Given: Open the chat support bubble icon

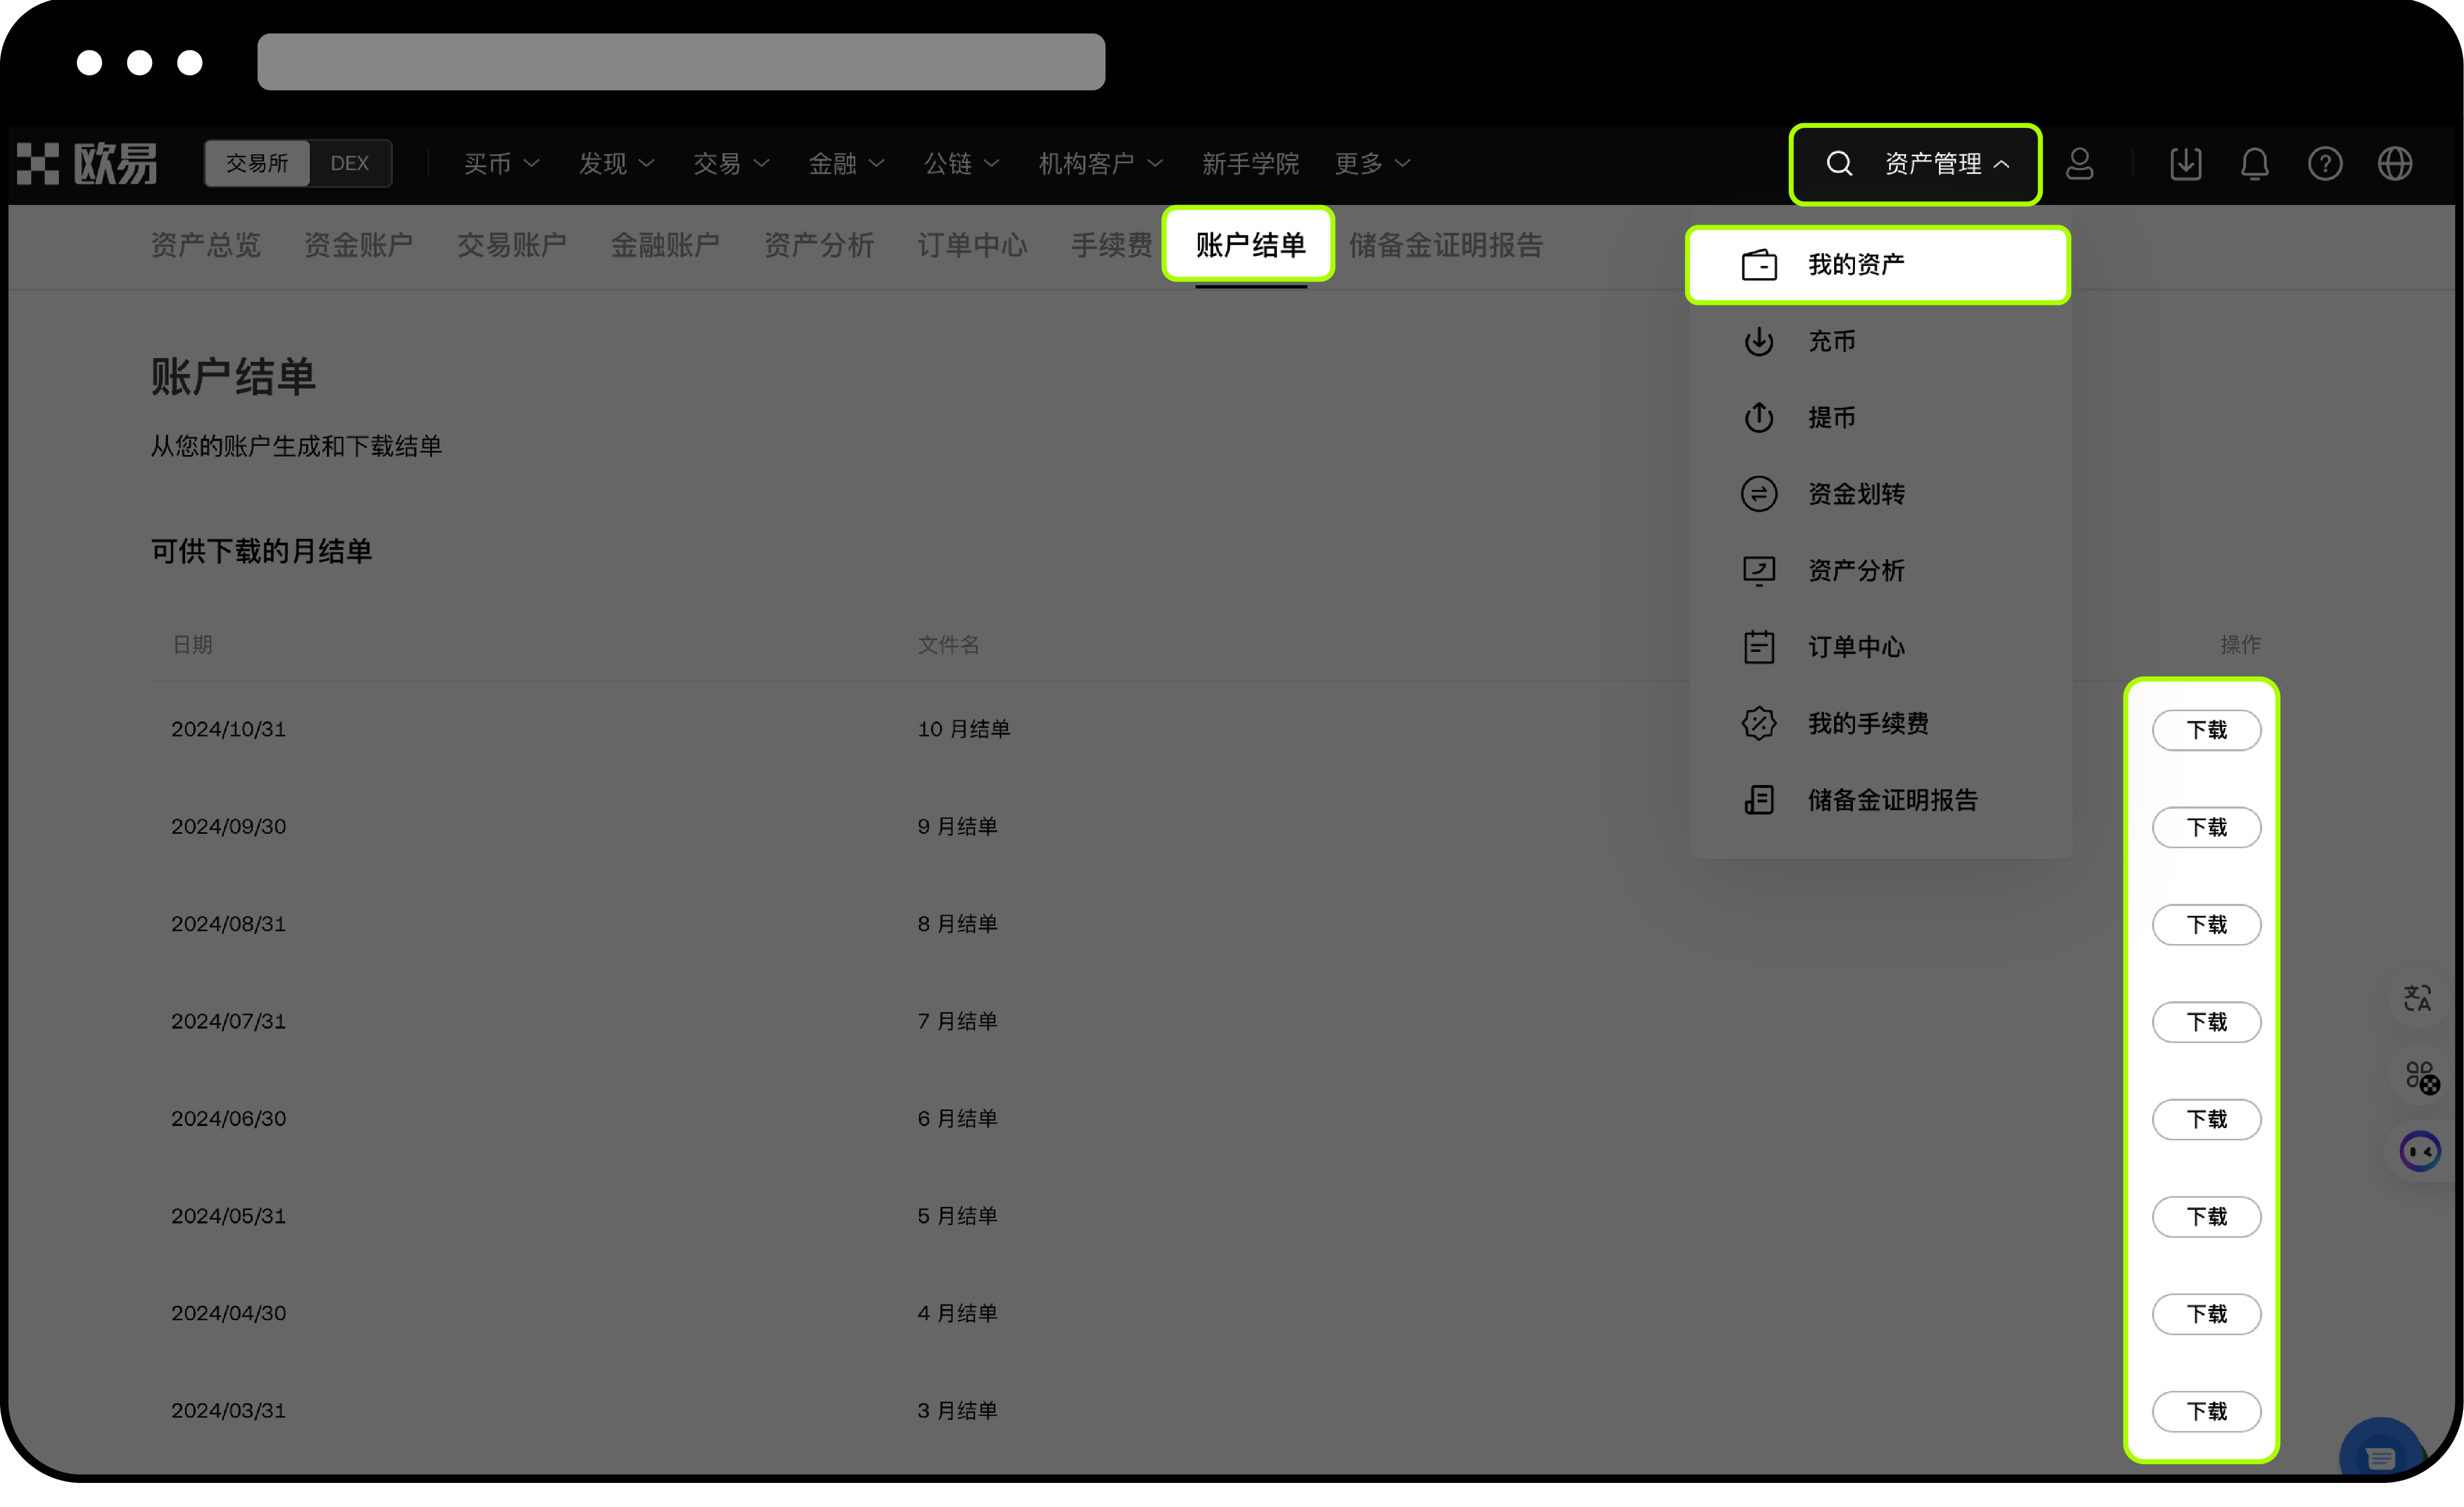Looking at the screenshot, I should click(2381, 1457).
